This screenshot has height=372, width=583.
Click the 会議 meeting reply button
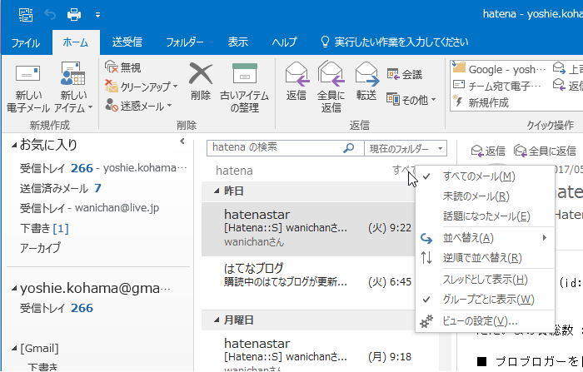[404, 74]
